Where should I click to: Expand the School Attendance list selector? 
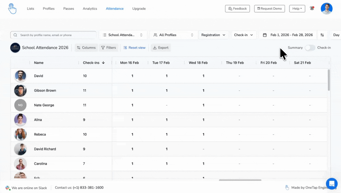coord(123,35)
